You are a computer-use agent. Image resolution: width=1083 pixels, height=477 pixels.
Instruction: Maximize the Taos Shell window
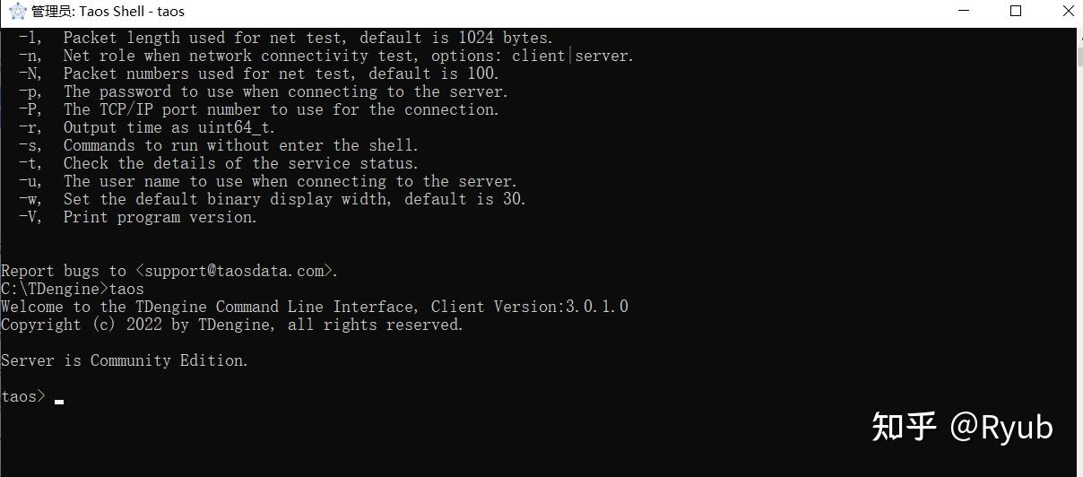[1016, 12]
